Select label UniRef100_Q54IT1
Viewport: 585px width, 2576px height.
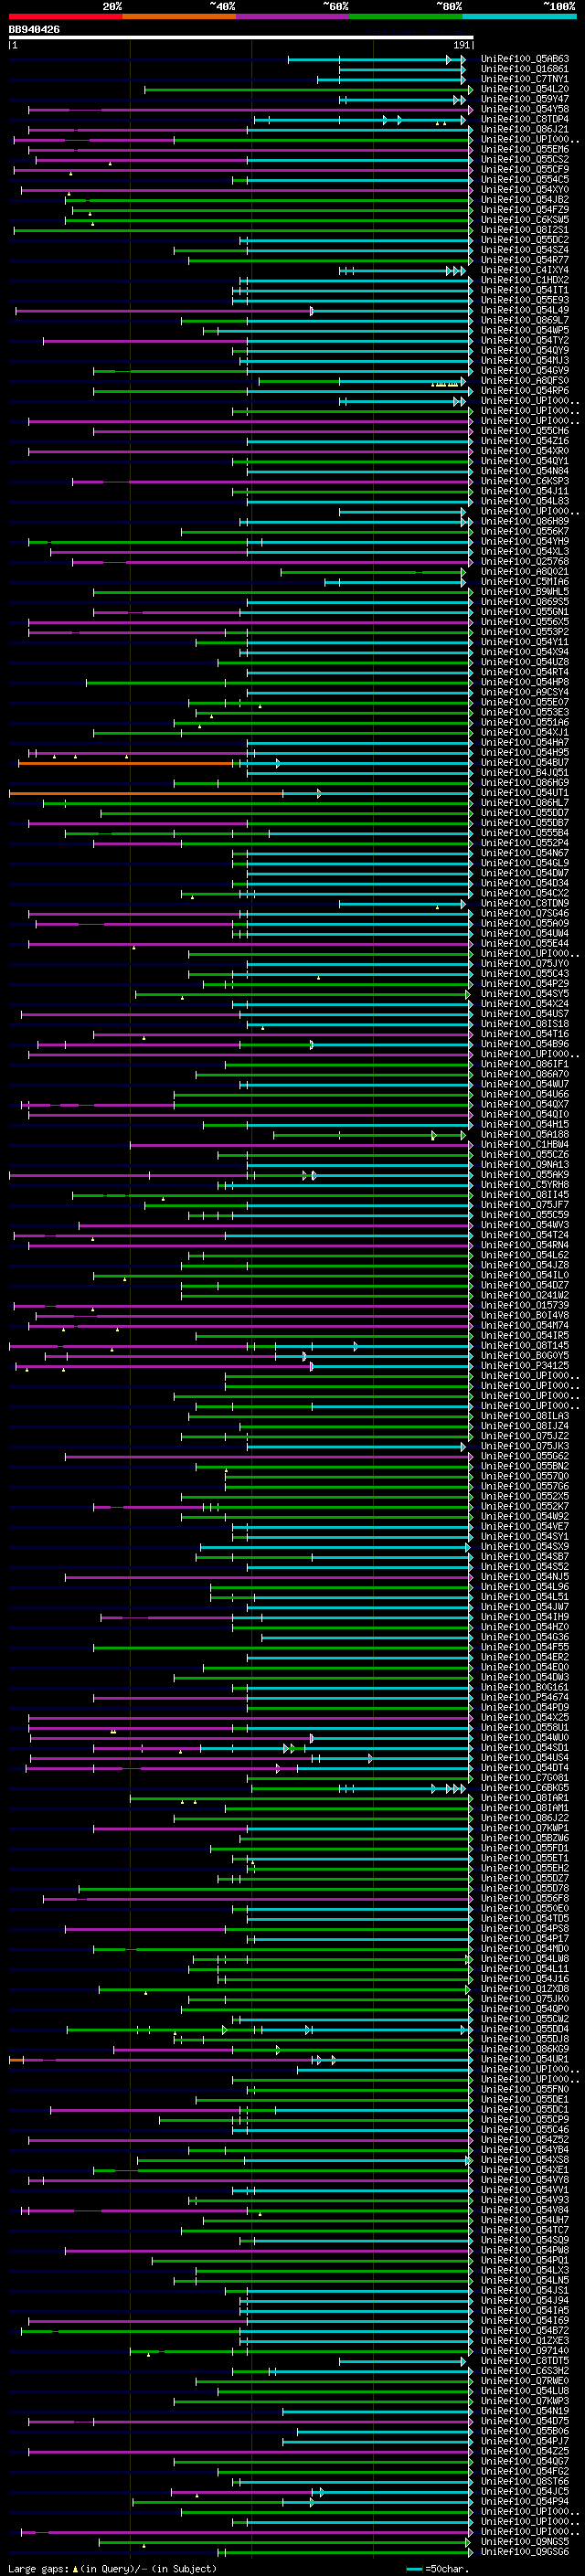(x=525, y=290)
